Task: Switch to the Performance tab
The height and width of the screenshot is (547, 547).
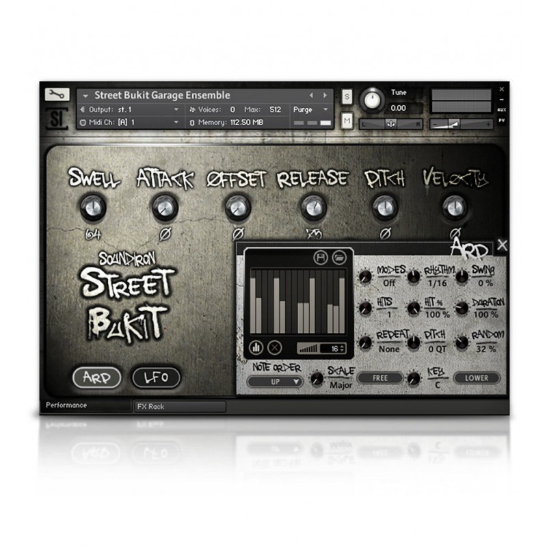Action: [x=67, y=405]
